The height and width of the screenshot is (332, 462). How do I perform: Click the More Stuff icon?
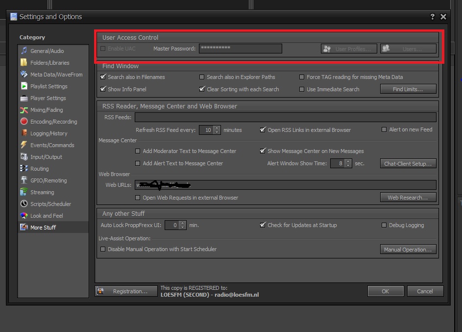pos(24,228)
